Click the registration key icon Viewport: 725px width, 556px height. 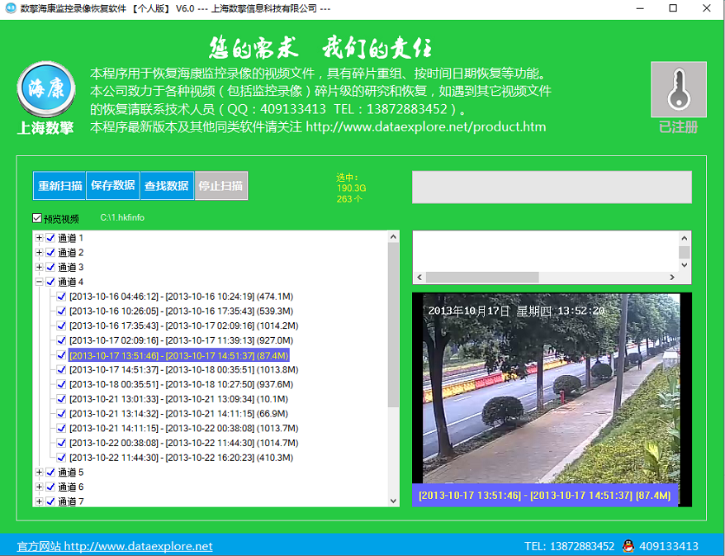pos(678,89)
